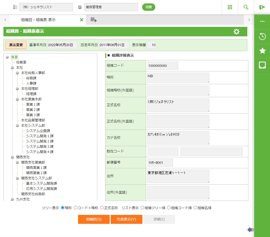Open the settings gear in green header
This screenshot has width=270, height=237.
pos(237,32)
